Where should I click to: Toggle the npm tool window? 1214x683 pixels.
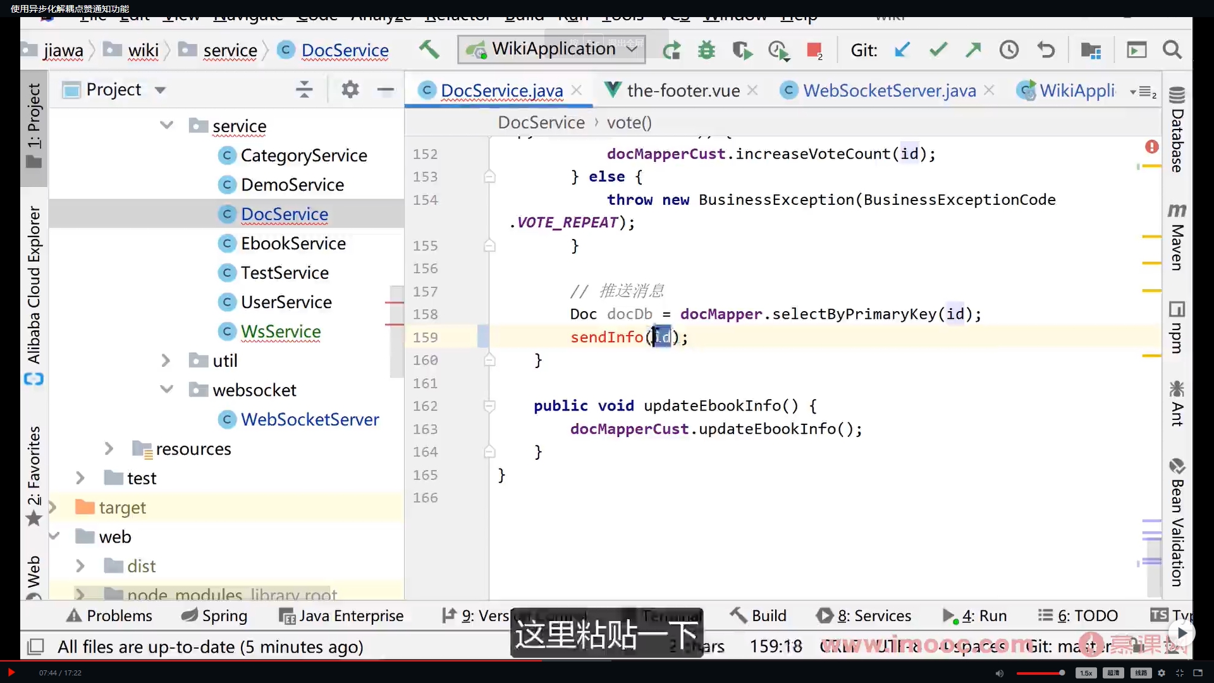(x=1177, y=328)
